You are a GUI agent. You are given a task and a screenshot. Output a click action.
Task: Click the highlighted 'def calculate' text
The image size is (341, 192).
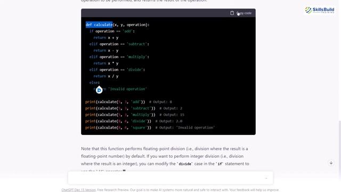[x=99, y=25]
